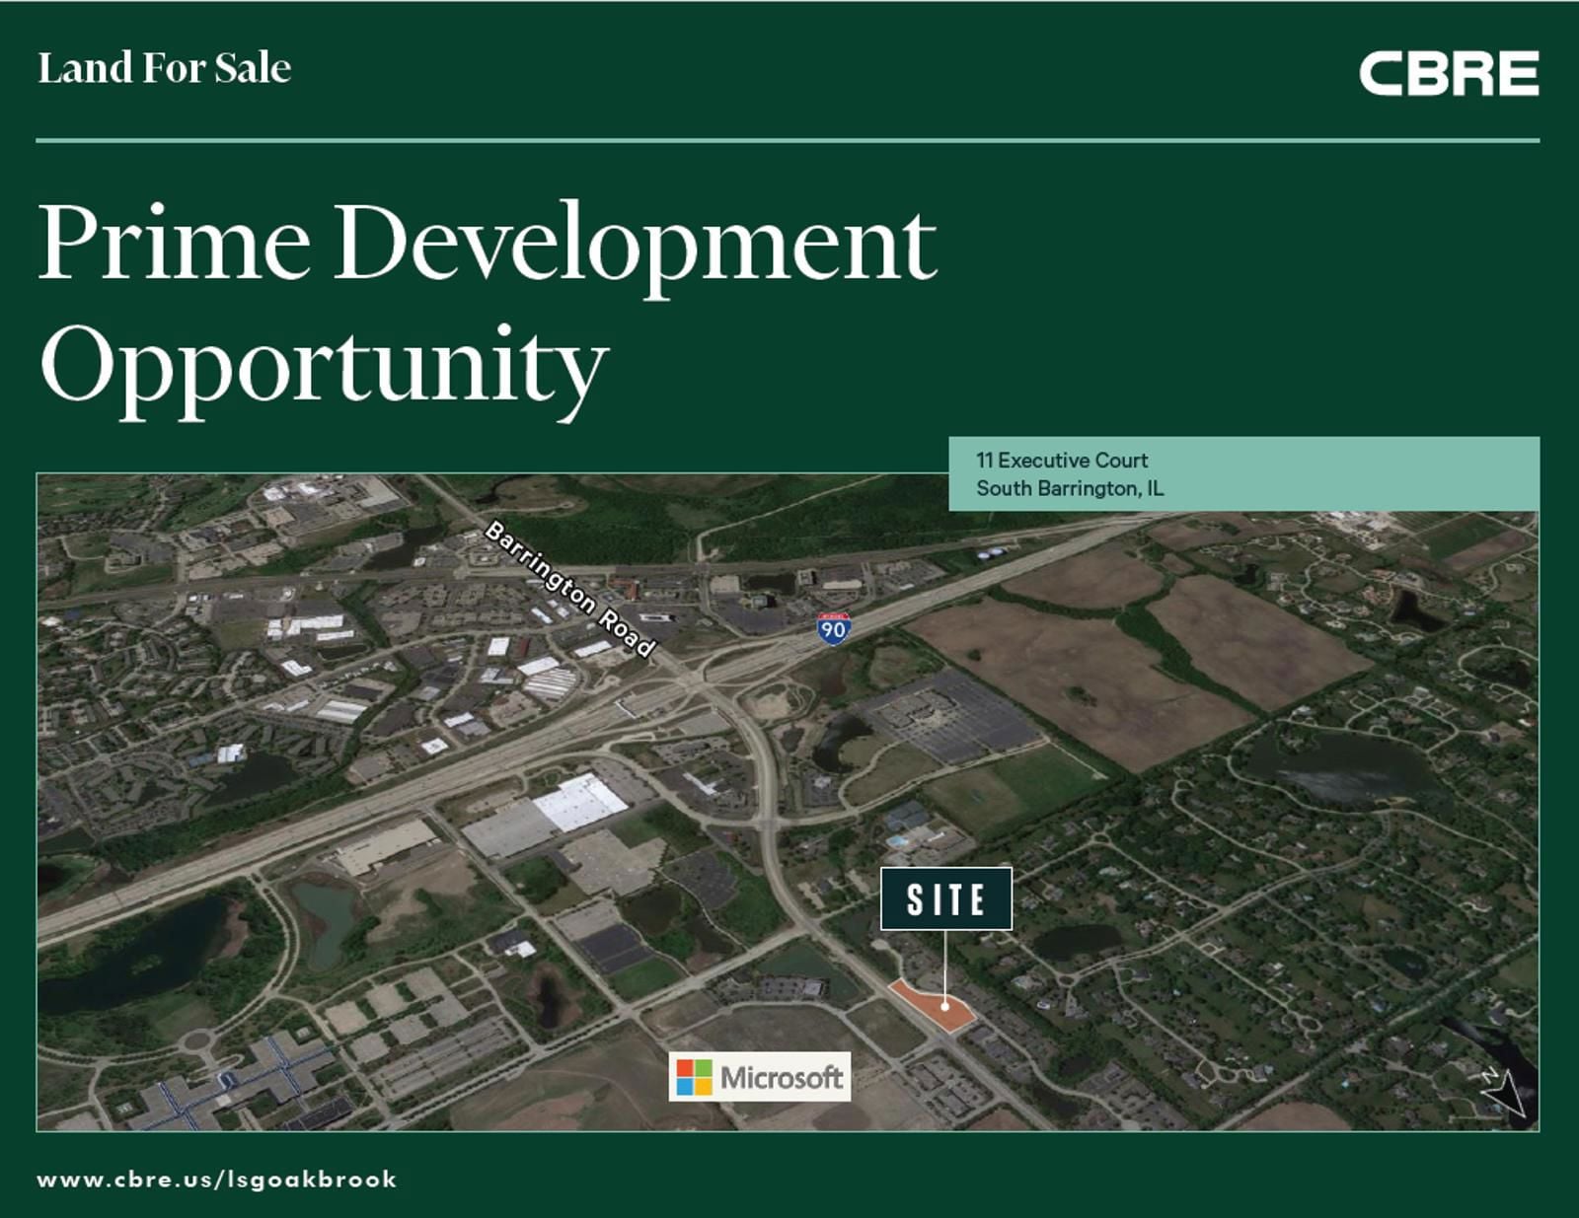The height and width of the screenshot is (1218, 1579).
Task: Click the Barrington Road street label
Action: [570, 590]
